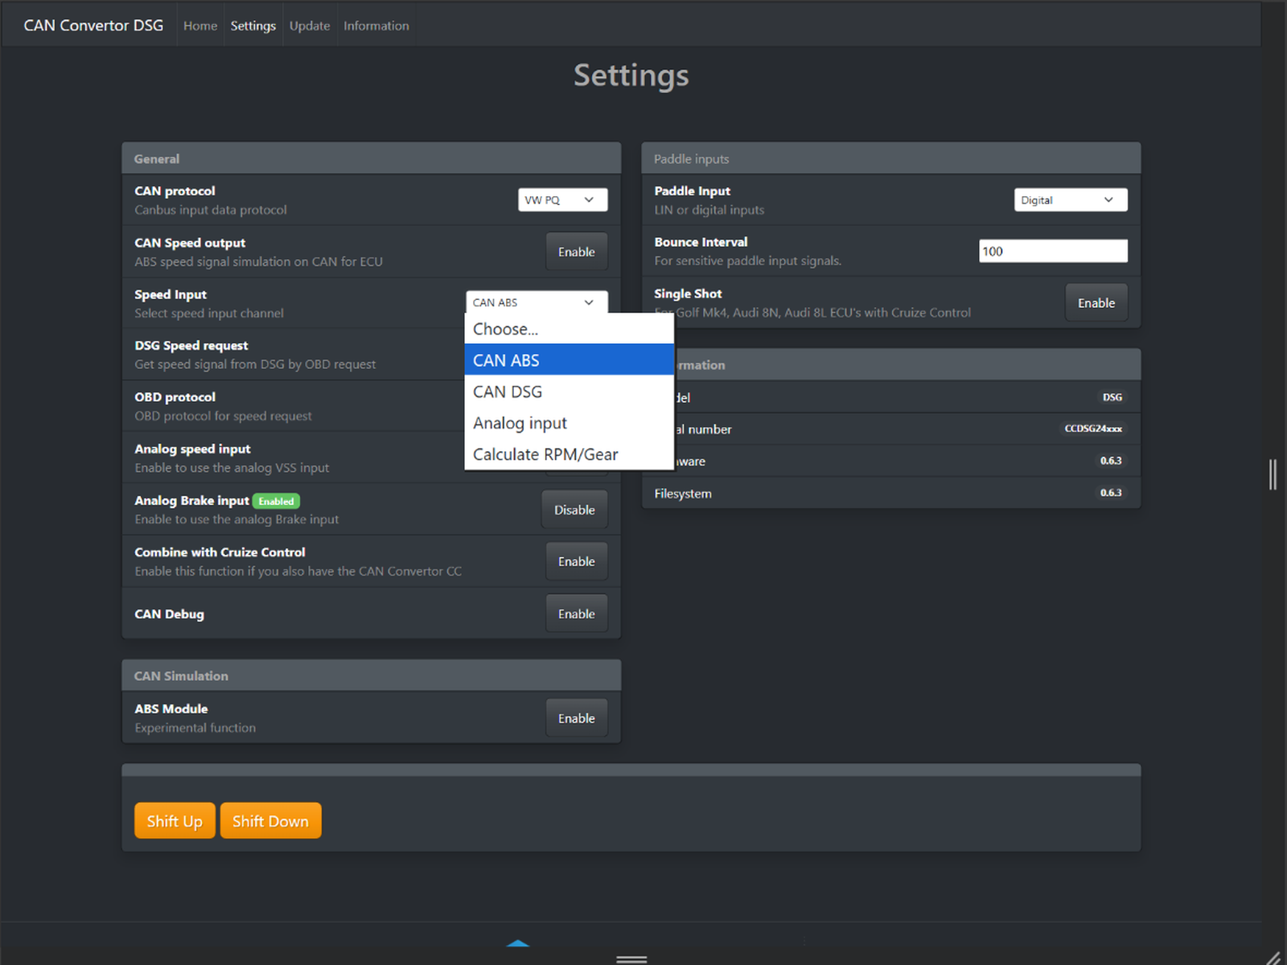Click the CCDSG24xxx serial number value
Image resolution: width=1287 pixels, height=965 pixels.
[x=1093, y=429]
